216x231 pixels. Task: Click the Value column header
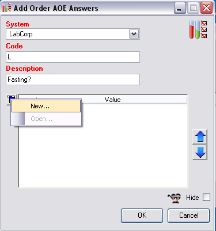(x=112, y=100)
